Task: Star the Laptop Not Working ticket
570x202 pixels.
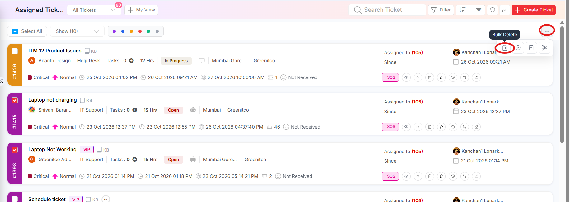Action: (441, 176)
